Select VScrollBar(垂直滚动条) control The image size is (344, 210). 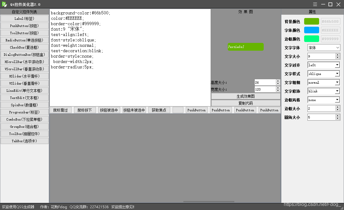click(24, 69)
